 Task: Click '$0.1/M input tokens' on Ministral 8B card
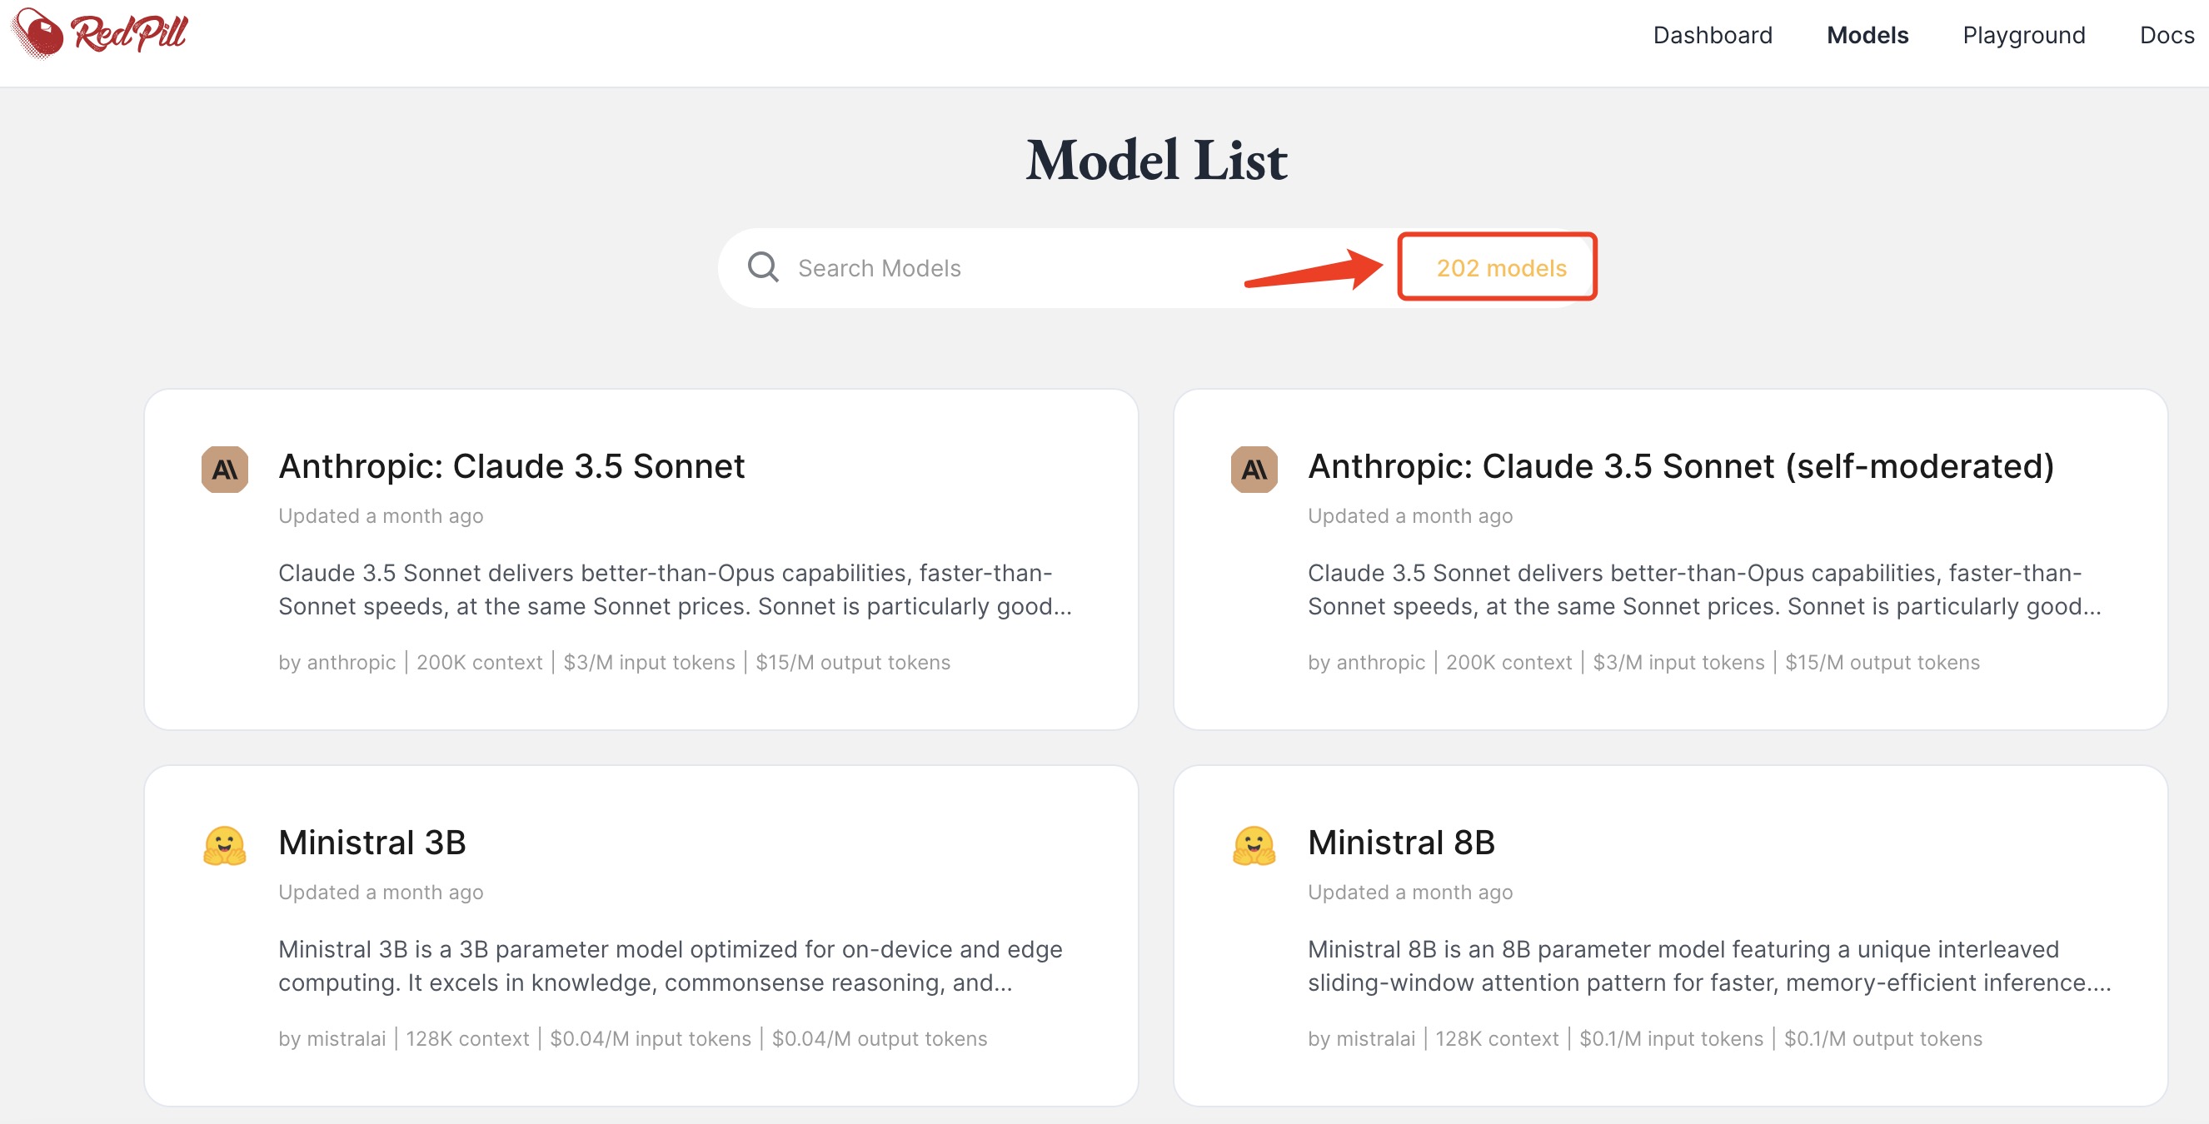(1670, 1038)
